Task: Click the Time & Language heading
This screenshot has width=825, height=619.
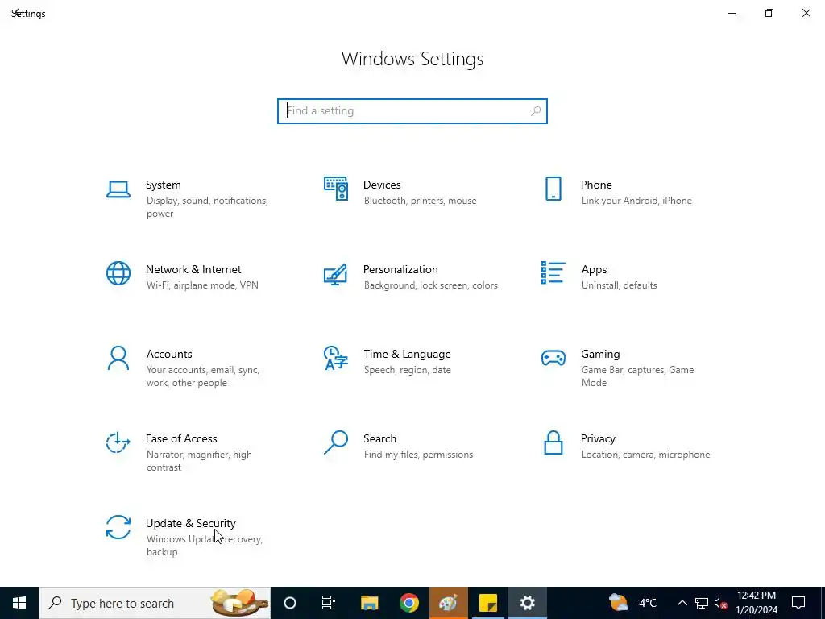Action: pyautogui.click(x=407, y=355)
